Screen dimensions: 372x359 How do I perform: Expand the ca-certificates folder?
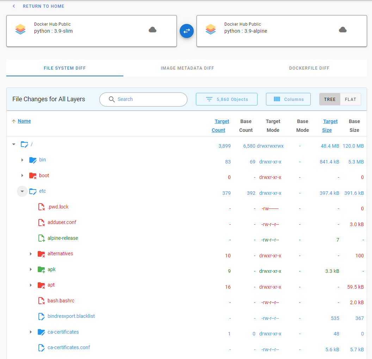[31, 332]
